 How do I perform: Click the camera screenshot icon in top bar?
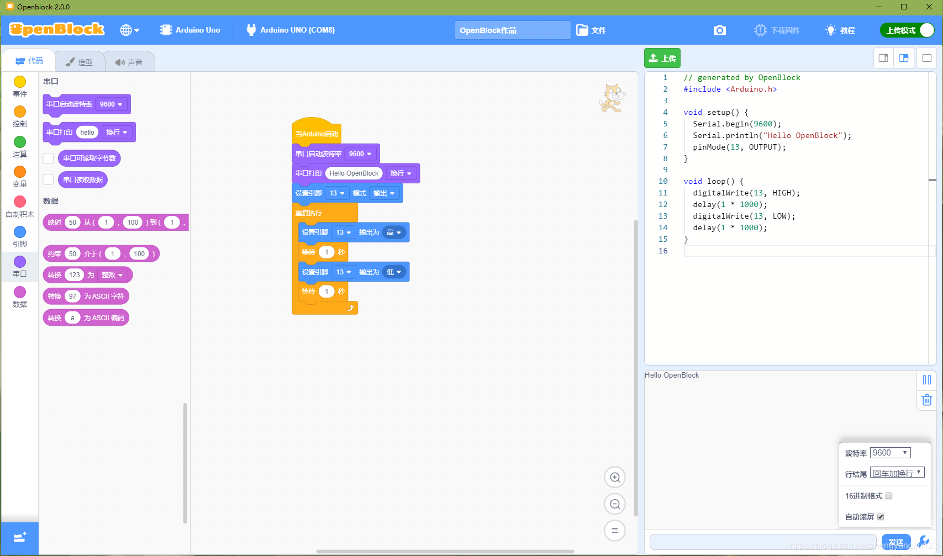tap(719, 30)
